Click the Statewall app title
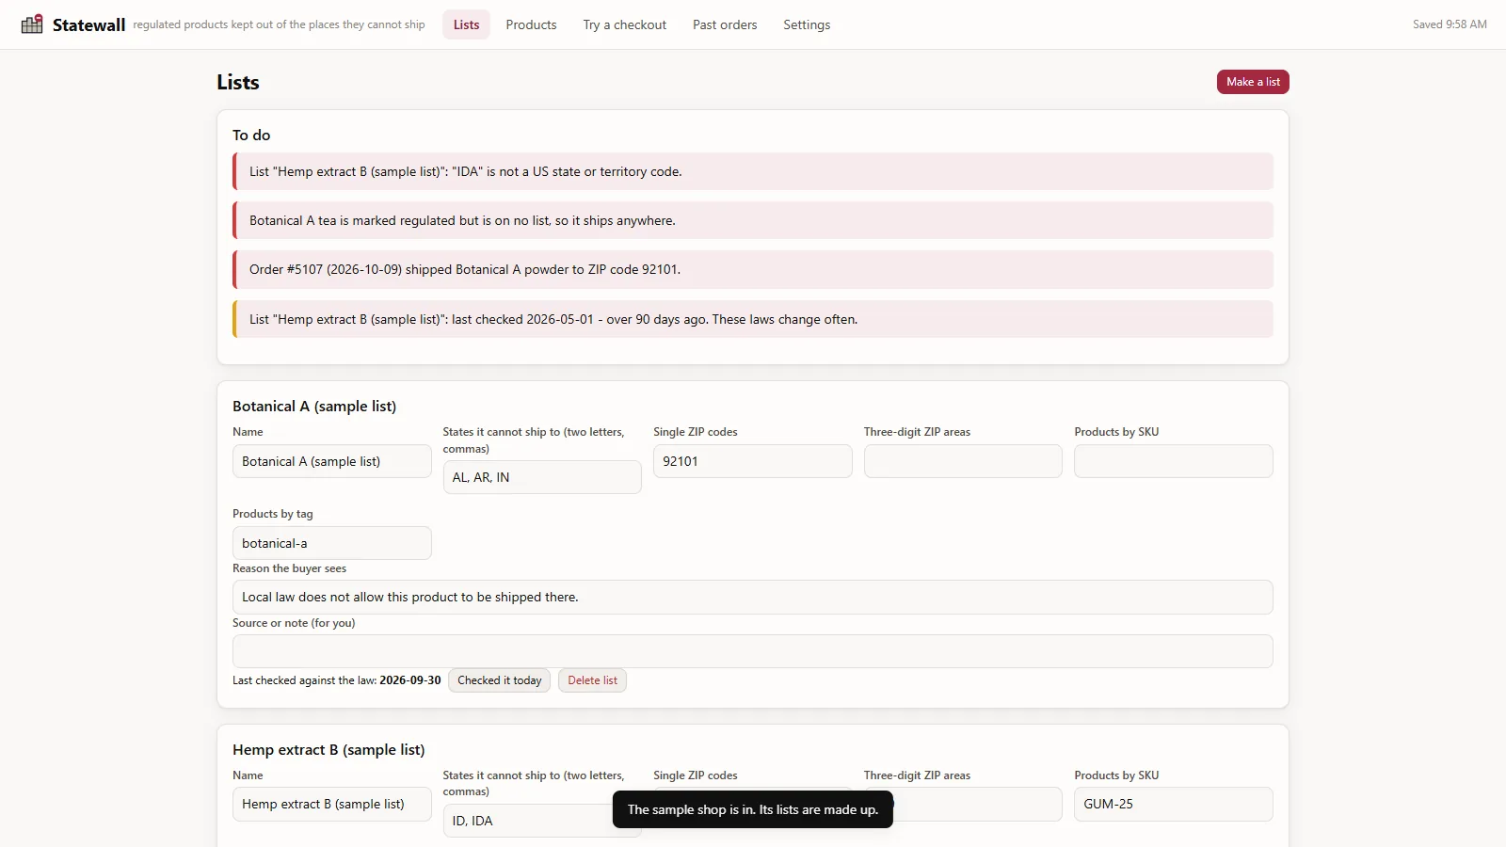The height and width of the screenshot is (847, 1506). (x=88, y=25)
